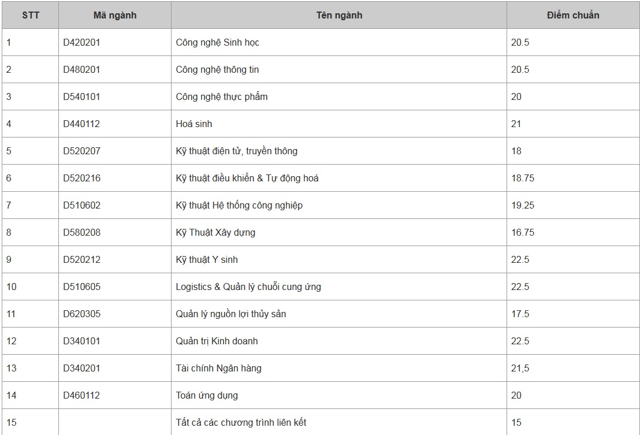The height and width of the screenshot is (435, 640).
Task: Click the score 19.25 cell
Action: 523,206
